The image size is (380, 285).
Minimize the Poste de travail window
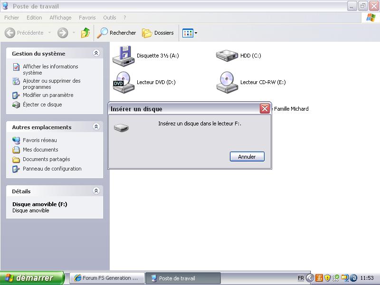[x=351, y=6]
